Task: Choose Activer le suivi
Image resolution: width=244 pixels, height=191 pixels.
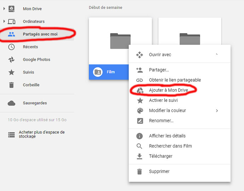Action: pyautogui.click(x=180, y=100)
